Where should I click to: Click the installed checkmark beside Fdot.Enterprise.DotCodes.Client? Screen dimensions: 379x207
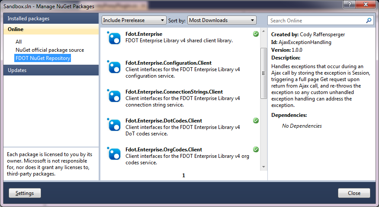[x=256, y=120]
